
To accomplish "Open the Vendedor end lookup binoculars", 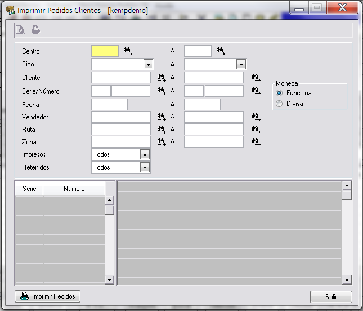I will pos(256,117).
